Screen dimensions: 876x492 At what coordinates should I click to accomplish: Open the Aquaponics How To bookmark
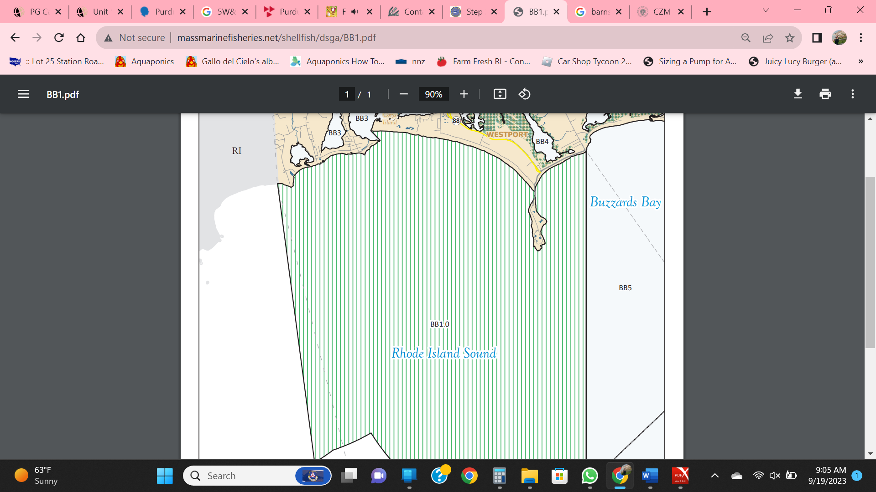coord(338,61)
